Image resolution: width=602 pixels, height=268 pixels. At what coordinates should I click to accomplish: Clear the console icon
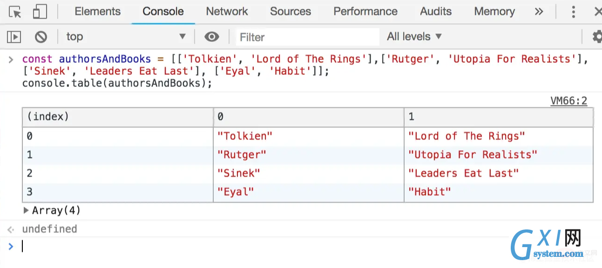[x=41, y=37]
